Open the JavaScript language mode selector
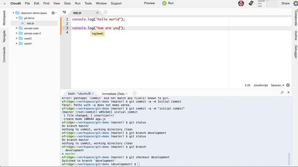 (261, 85)
